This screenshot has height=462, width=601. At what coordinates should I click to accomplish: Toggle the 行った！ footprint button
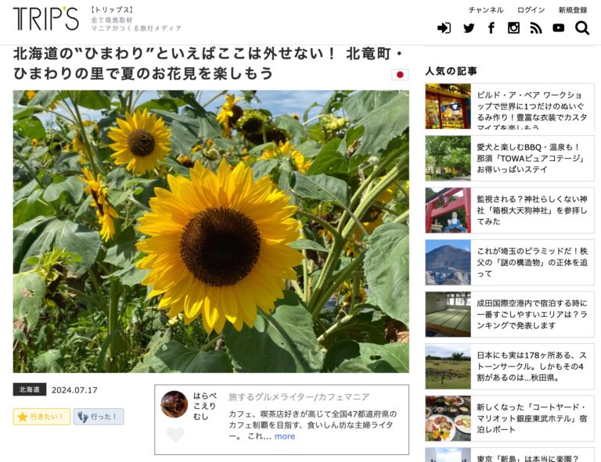[x=99, y=417]
